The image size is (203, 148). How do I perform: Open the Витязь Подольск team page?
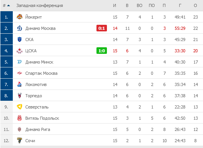click(x=42, y=118)
